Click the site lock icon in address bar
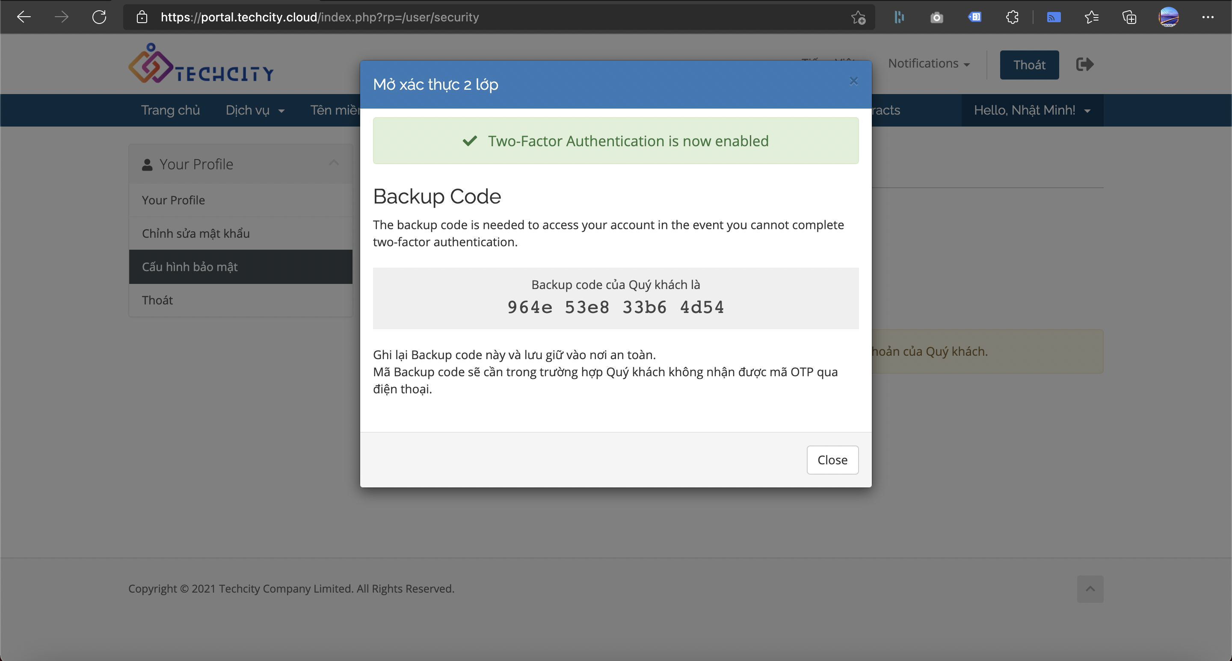This screenshot has width=1232, height=661. point(142,17)
